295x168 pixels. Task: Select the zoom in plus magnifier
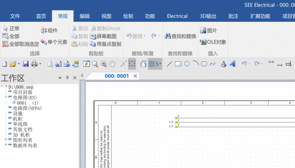104,64
